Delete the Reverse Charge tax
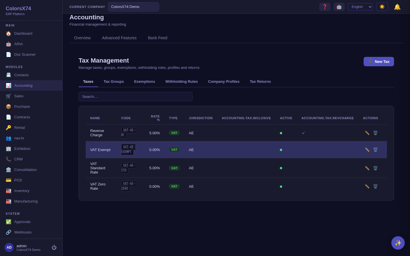The width and height of the screenshot is (410, 256). coord(375,133)
